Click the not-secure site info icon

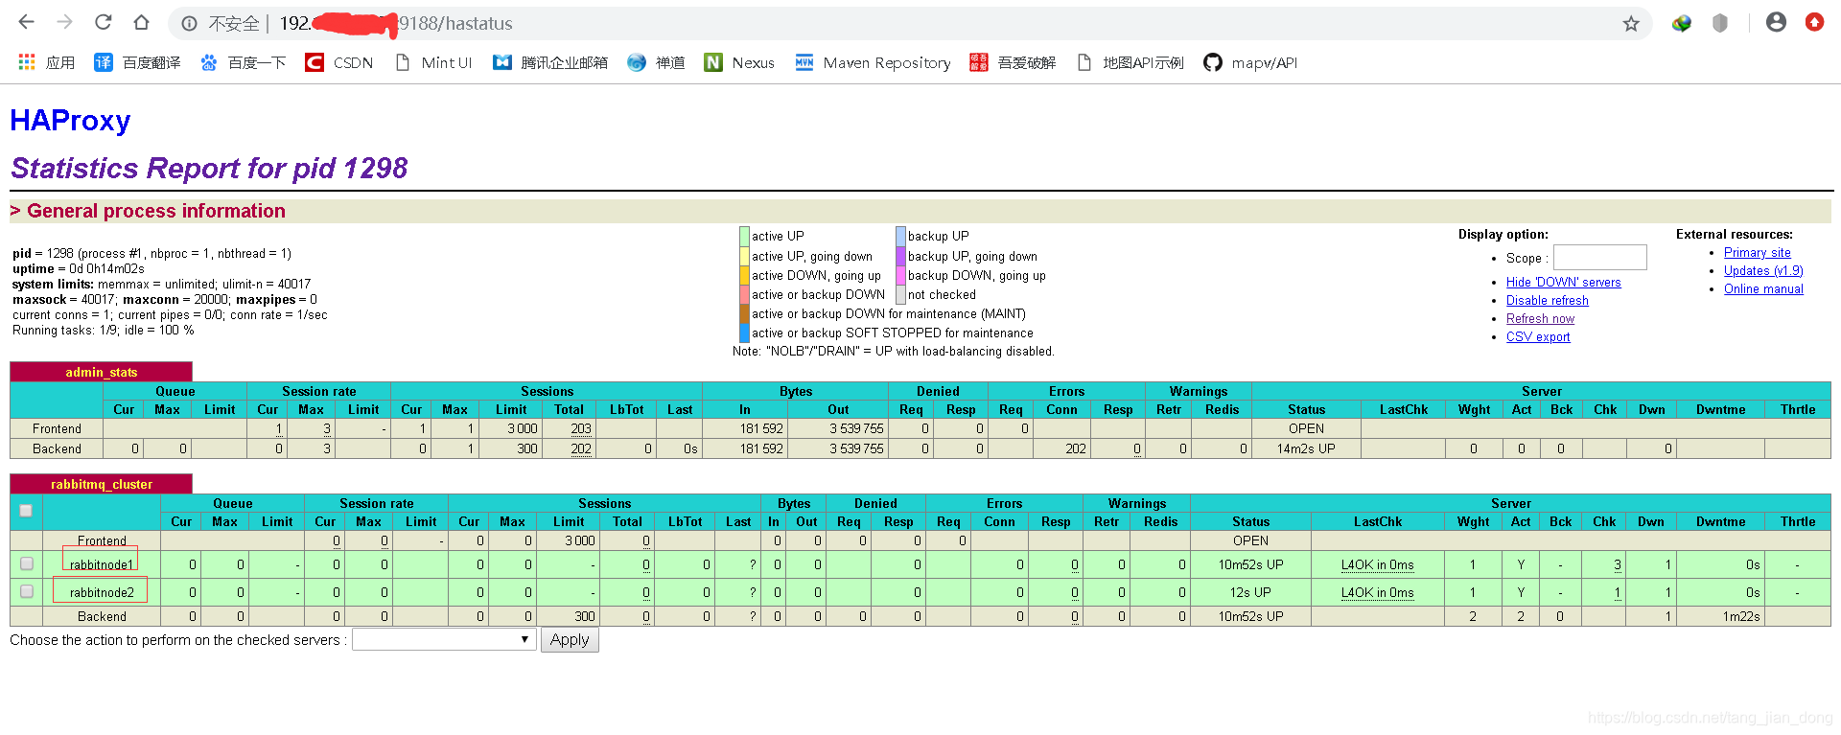point(190,23)
